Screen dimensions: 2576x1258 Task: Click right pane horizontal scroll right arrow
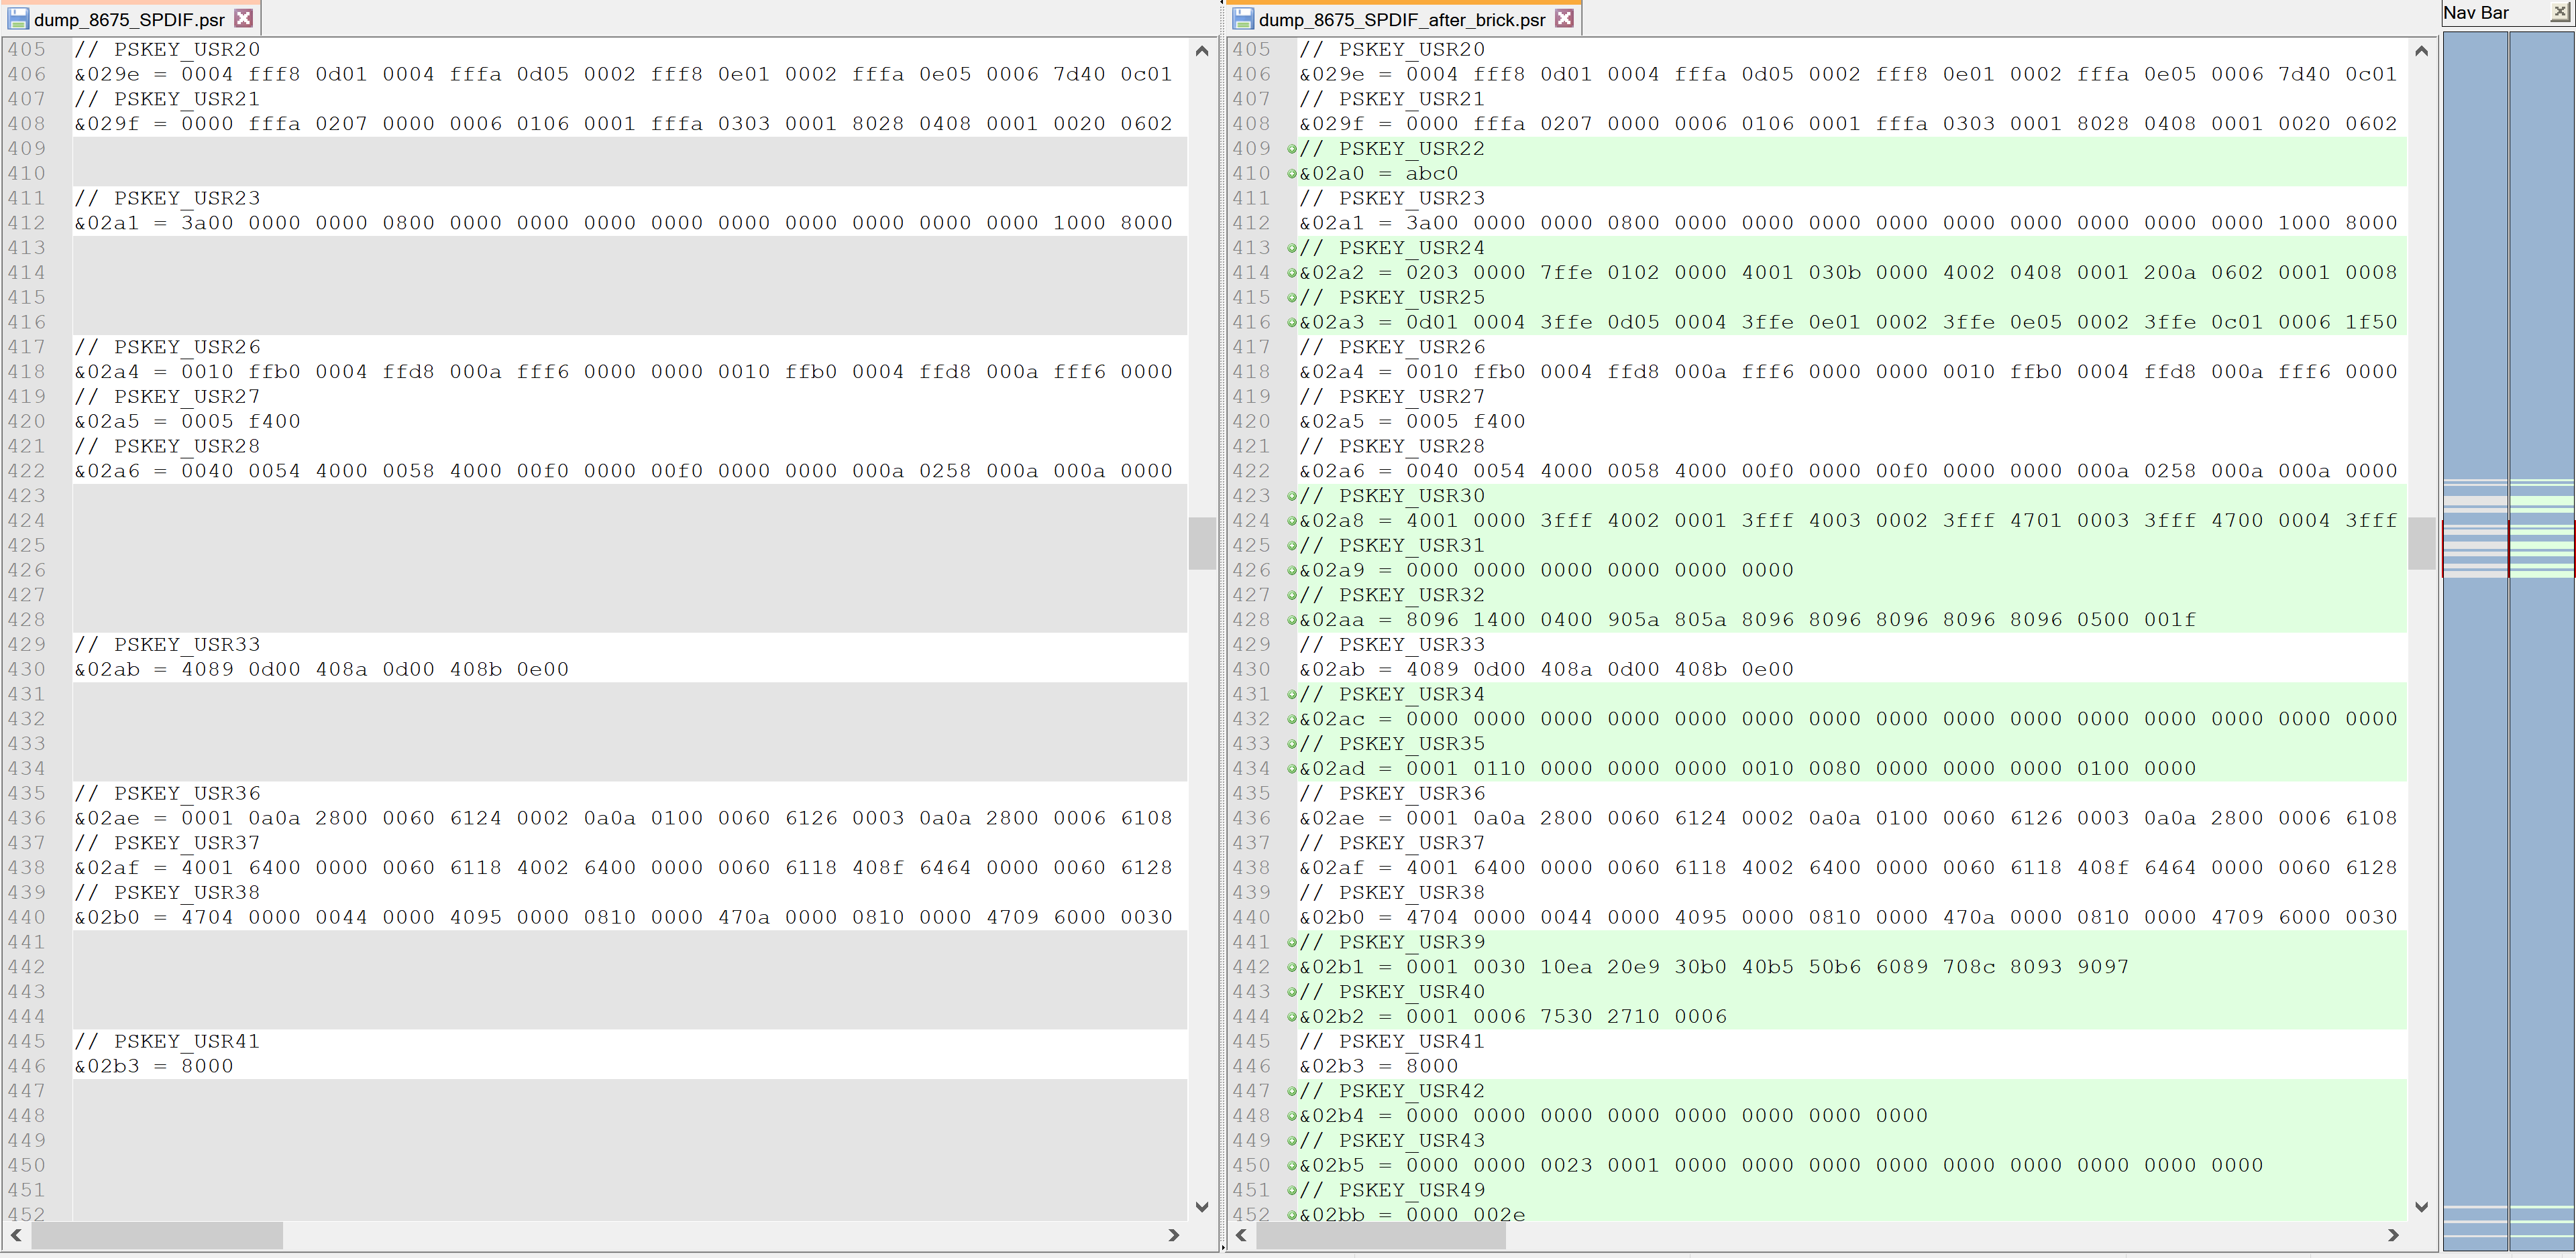pos(2393,1236)
